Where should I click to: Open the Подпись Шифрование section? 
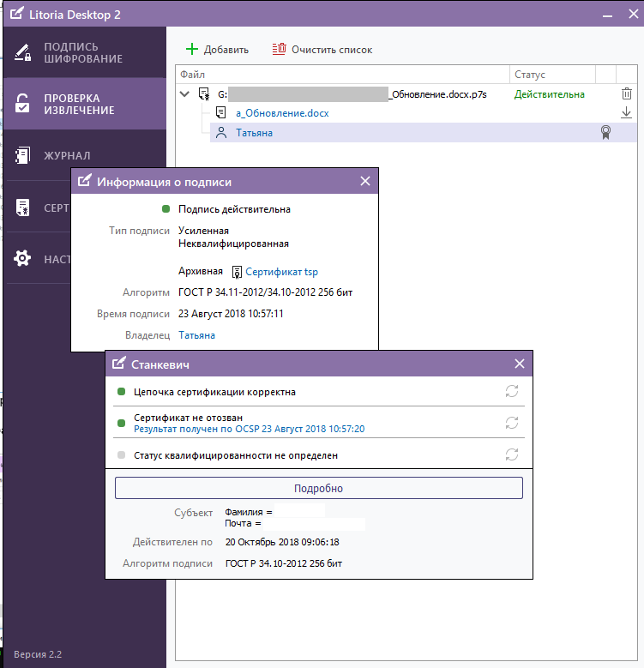[84, 52]
